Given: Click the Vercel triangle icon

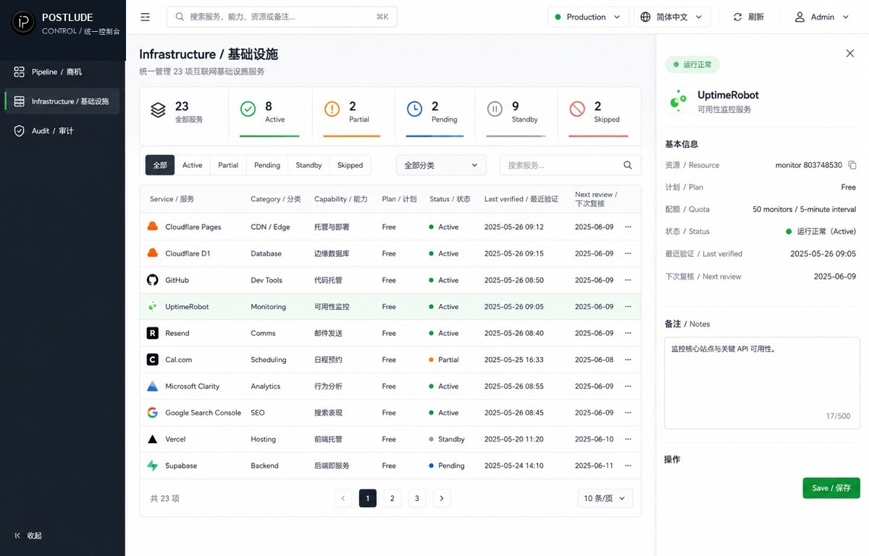Looking at the screenshot, I should pos(152,439).
